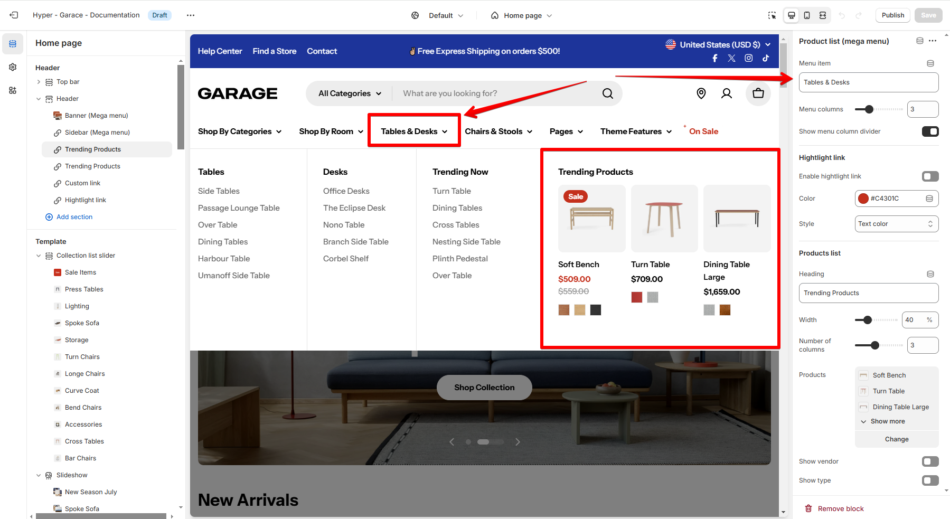Expand the Top bar tree section

point(39,82)
